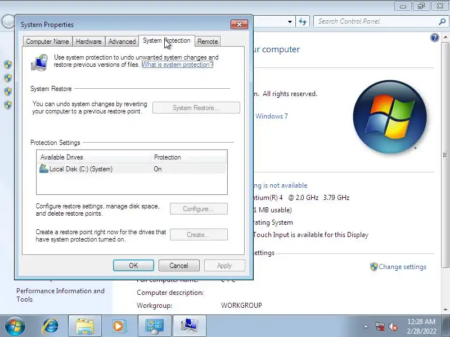
Task: Select the System Protection tab
Action: coord(166,40)
